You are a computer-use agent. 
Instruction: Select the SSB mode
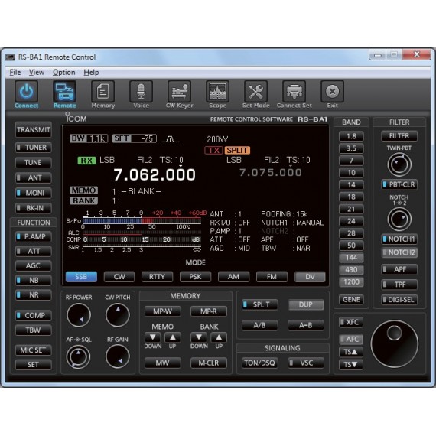tap(81, 277)
